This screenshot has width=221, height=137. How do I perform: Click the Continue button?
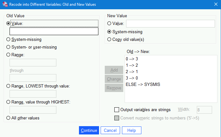coord(89,130)
